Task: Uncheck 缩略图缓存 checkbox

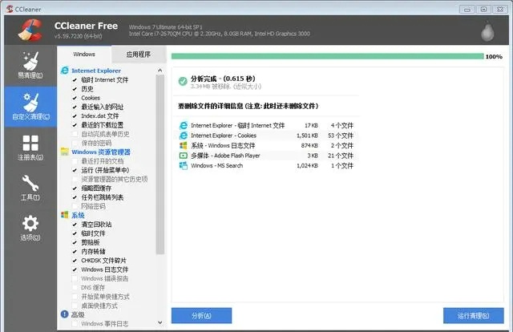Action: 75,188
